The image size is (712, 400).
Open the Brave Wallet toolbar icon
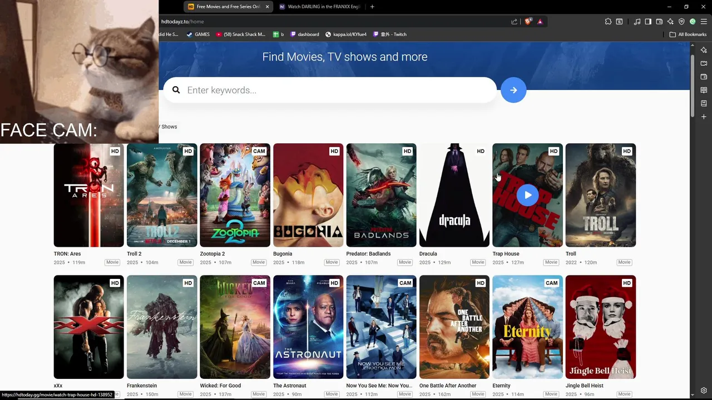659,22
